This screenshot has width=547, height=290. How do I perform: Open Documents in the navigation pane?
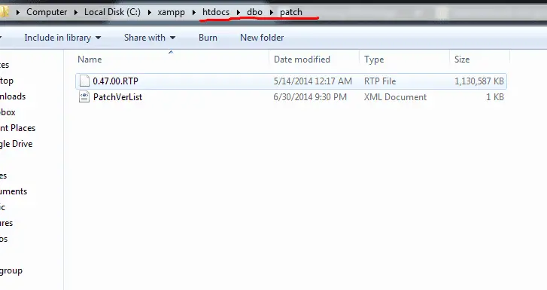click(14, 191)
